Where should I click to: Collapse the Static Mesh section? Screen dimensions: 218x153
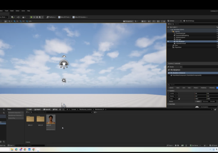(168, 104)
